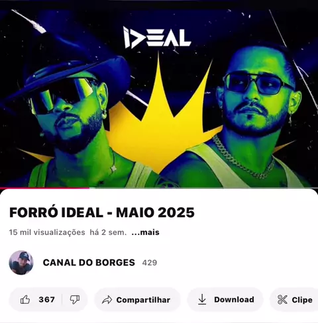The image size is (318, 323).
Task: Click the scissors Clipe icon
Action: [282, 300]
